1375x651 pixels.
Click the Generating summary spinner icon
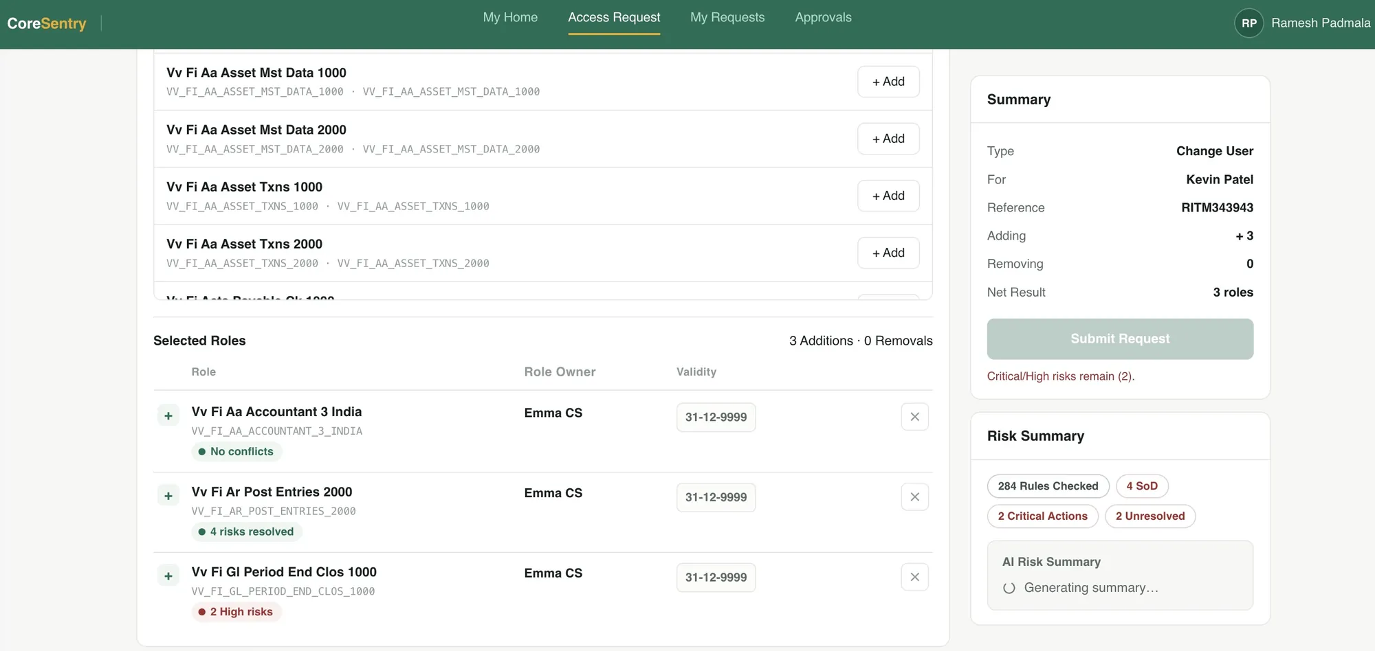[x=1009, y=588]
